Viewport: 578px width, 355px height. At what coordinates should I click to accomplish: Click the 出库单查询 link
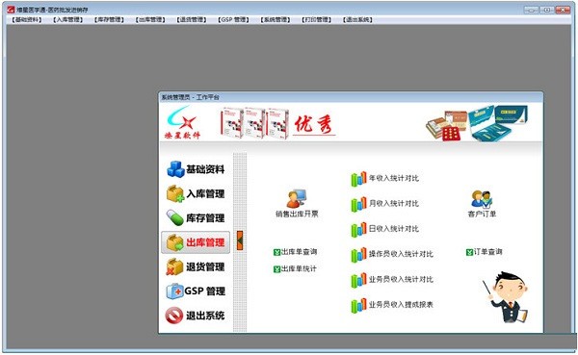[x=296, y=252]
